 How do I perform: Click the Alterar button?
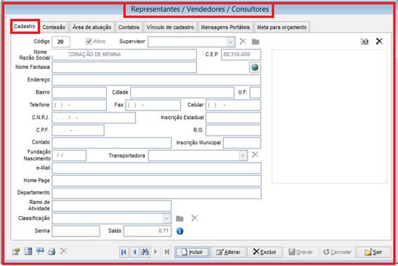click(229, 252)
